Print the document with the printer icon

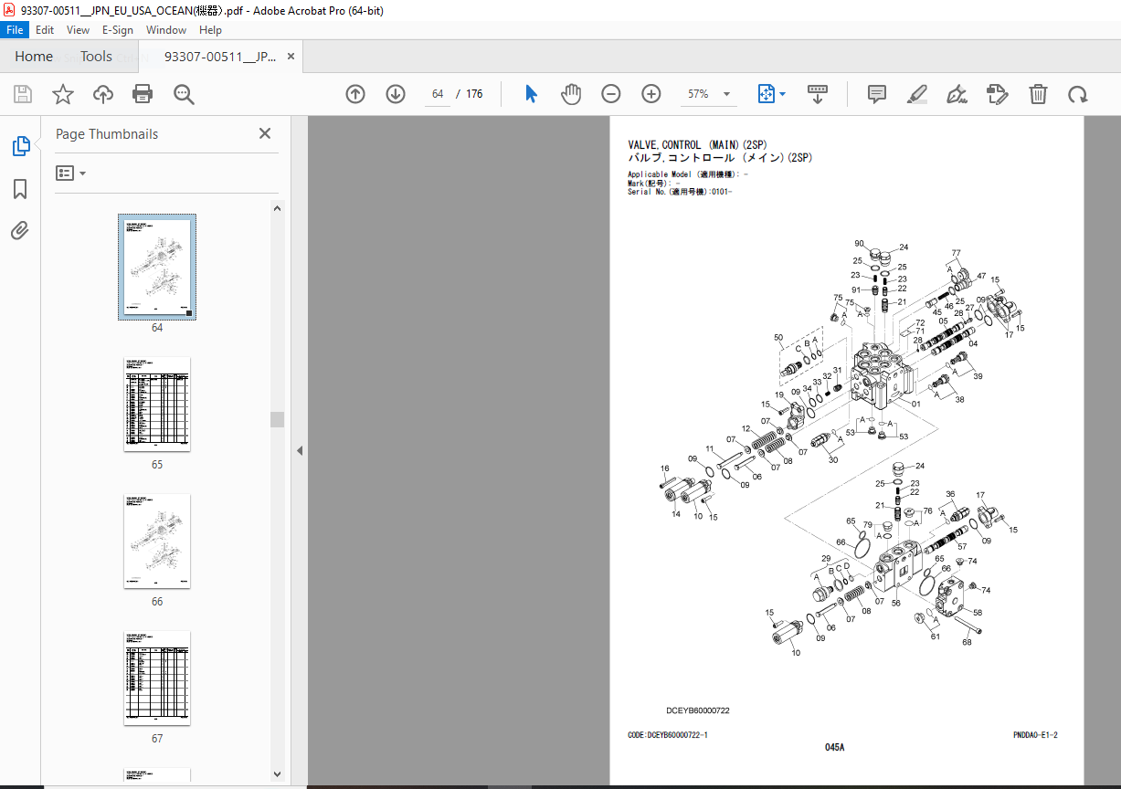tap(143, 94)
